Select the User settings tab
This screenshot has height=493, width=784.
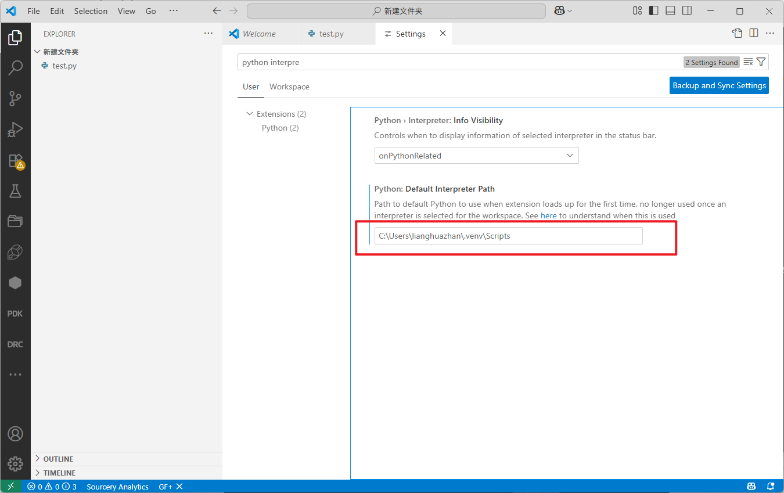[251, 87]
